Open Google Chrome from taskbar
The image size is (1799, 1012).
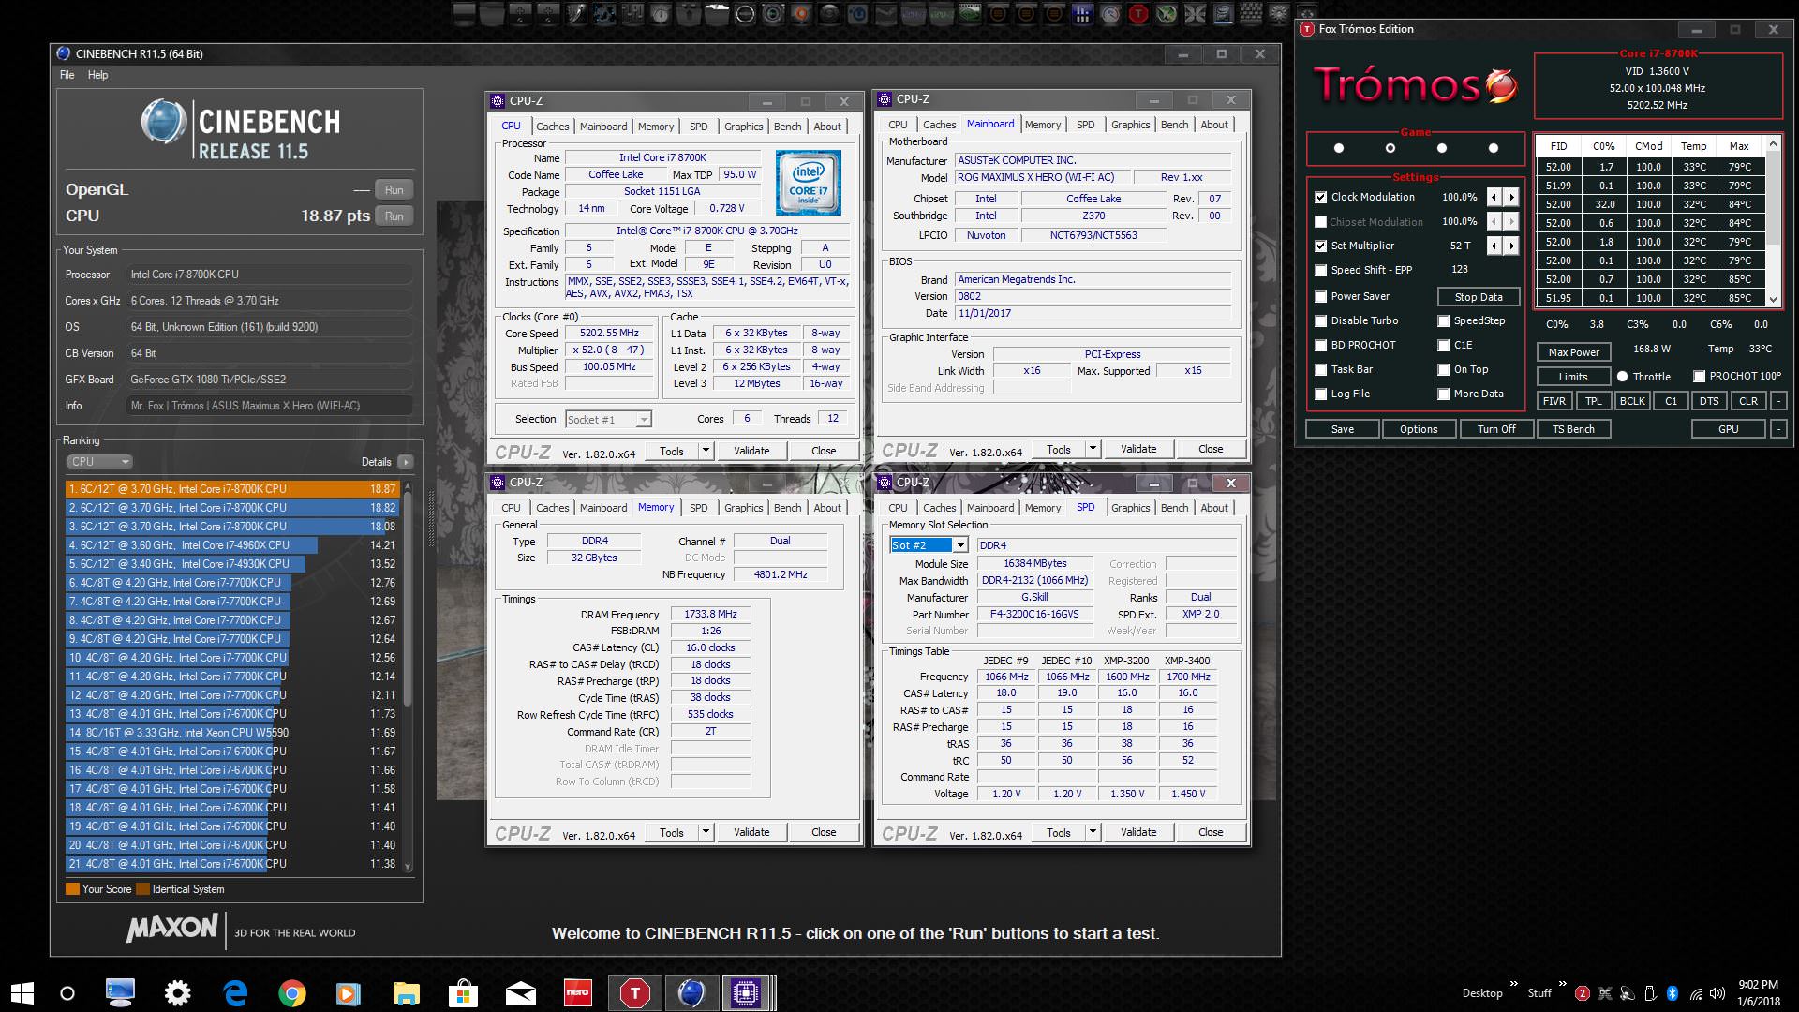291,993
